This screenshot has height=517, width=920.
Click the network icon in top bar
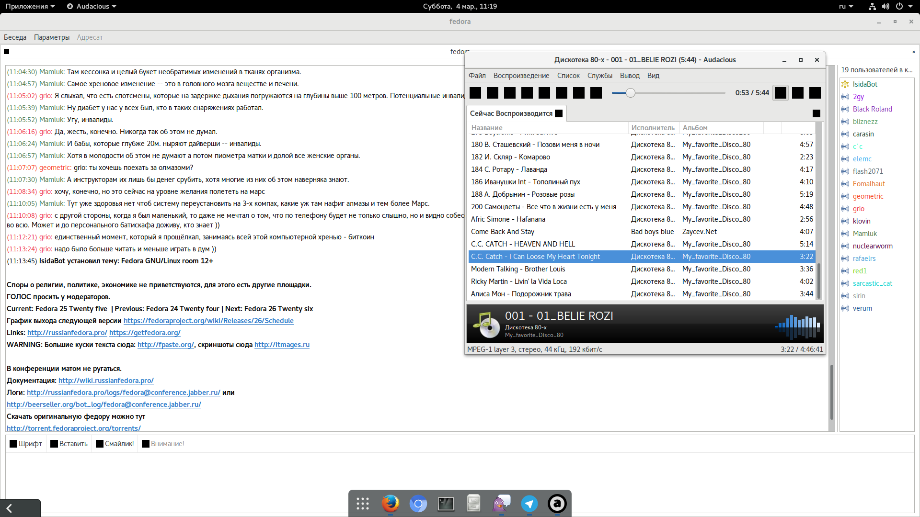[x=872, y=6]
